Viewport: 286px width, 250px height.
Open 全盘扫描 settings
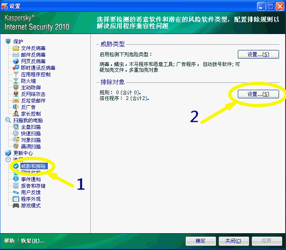(x=31, y=127)
